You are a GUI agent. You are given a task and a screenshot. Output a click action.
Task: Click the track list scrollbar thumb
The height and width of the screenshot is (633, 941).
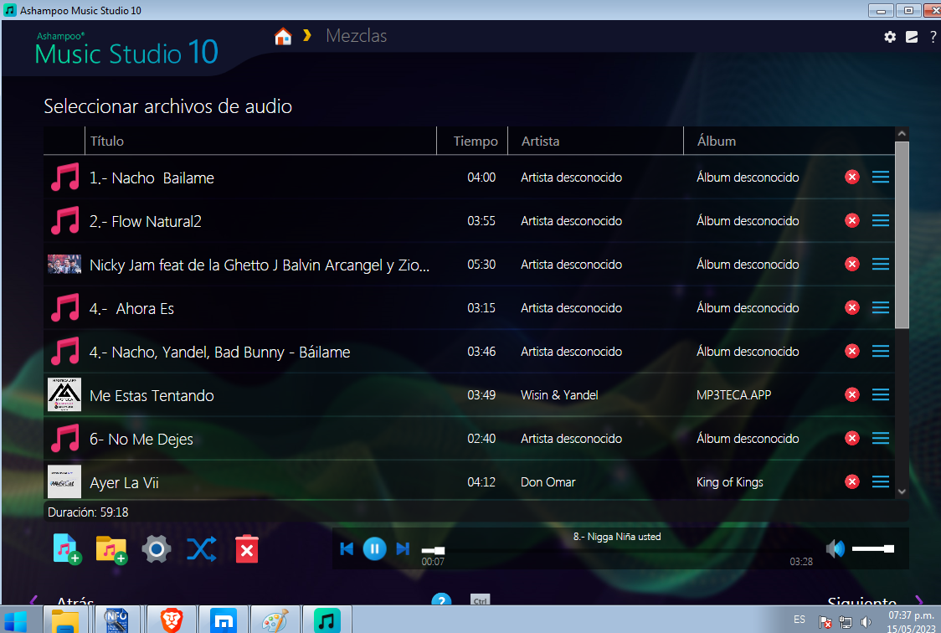pyautogui.click(x=902, y=235)
